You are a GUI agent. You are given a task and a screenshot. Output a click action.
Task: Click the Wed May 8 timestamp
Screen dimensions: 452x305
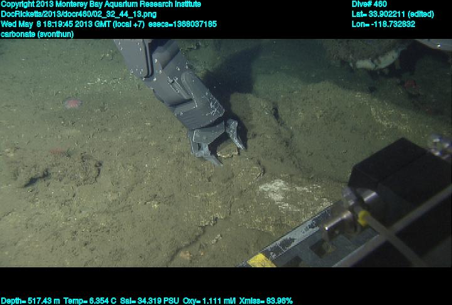(x=73, y=24)
